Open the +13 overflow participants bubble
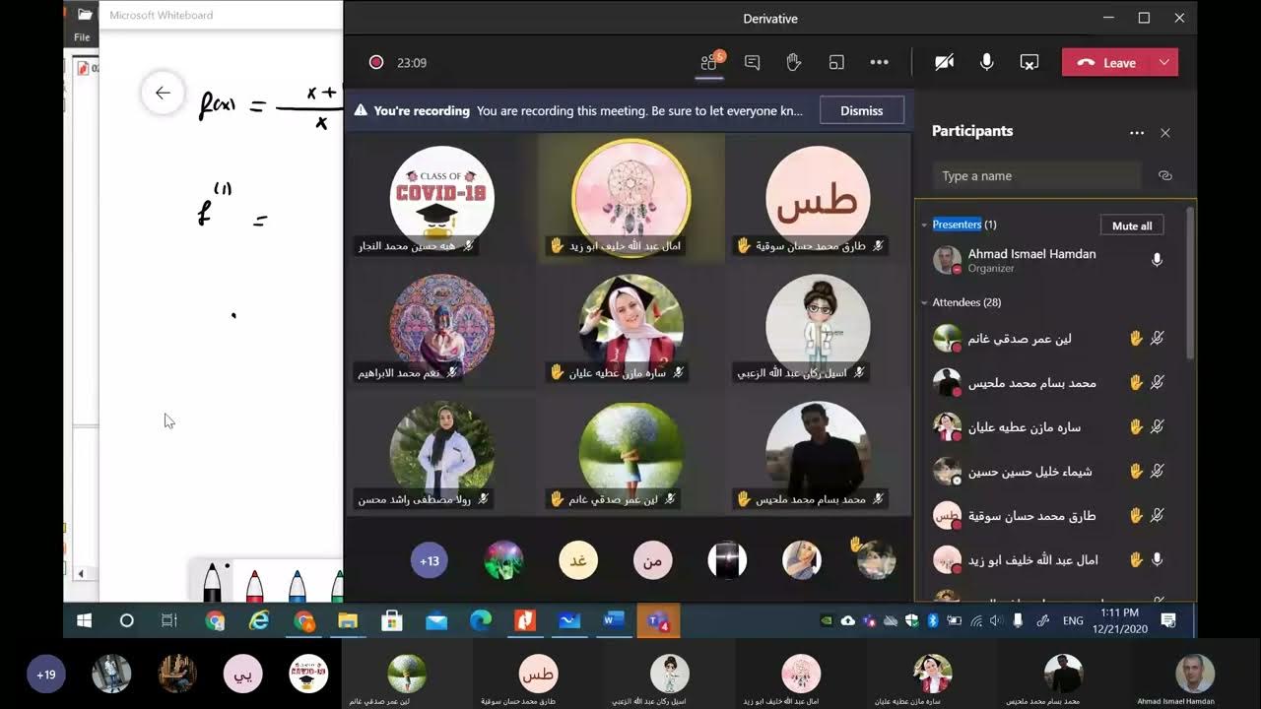 click(x=430, y=560)
